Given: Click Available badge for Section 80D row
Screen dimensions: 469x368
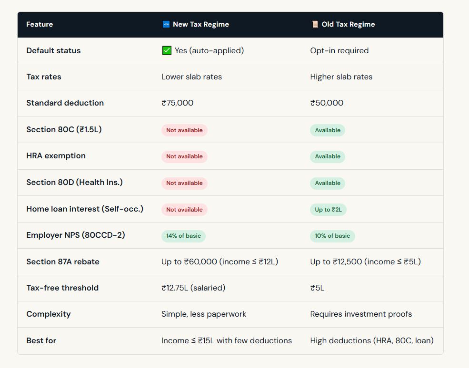Looking at the screenshot, I should pos(328,183).
